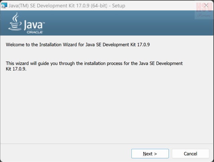Proceed with the Next > button
Viewport: 214px width, 162px height.
150,154
